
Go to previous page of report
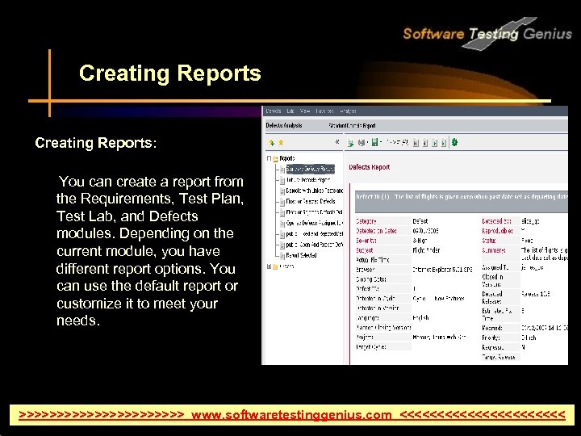(x=425, y=143)
